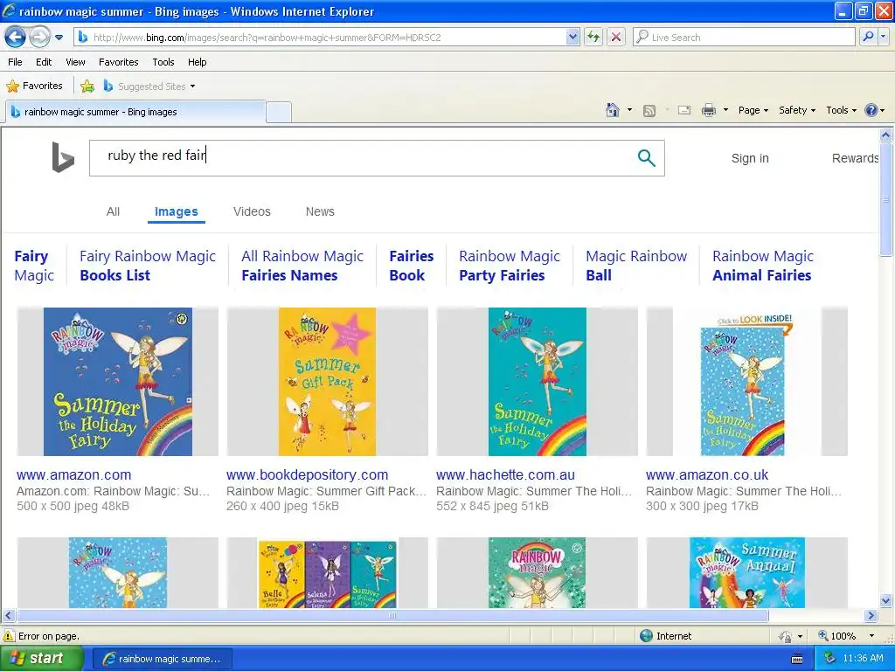Open the Summer Annual book thumbnail
Image resolution: width=895 pixels, height=671 pixels.
pos(746,572)
